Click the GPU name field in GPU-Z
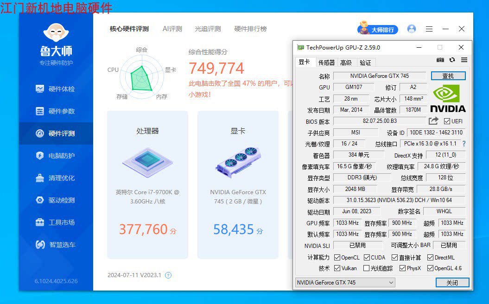The width and height of the screenshot is (489, 304). tap(380, 76)
